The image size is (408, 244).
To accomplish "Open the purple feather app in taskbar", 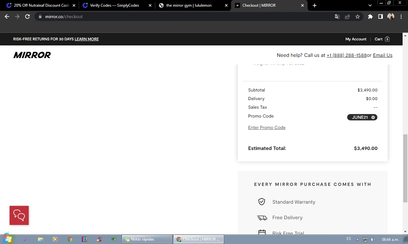I will click(x=26, y=239).
